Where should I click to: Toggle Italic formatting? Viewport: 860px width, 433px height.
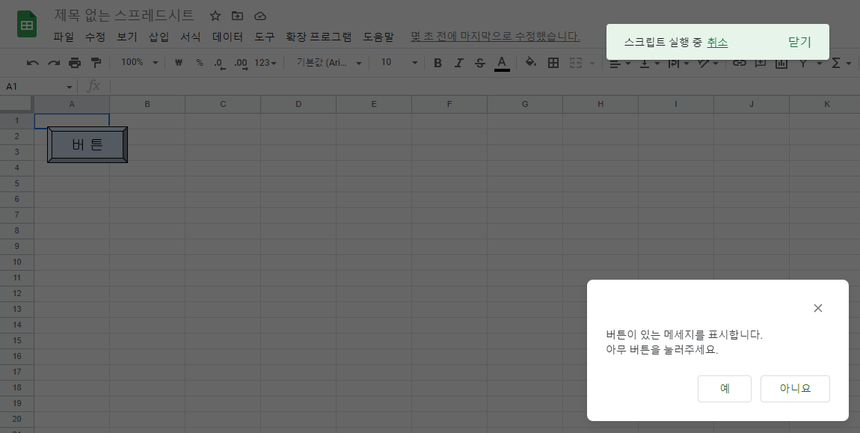point(458,63)
